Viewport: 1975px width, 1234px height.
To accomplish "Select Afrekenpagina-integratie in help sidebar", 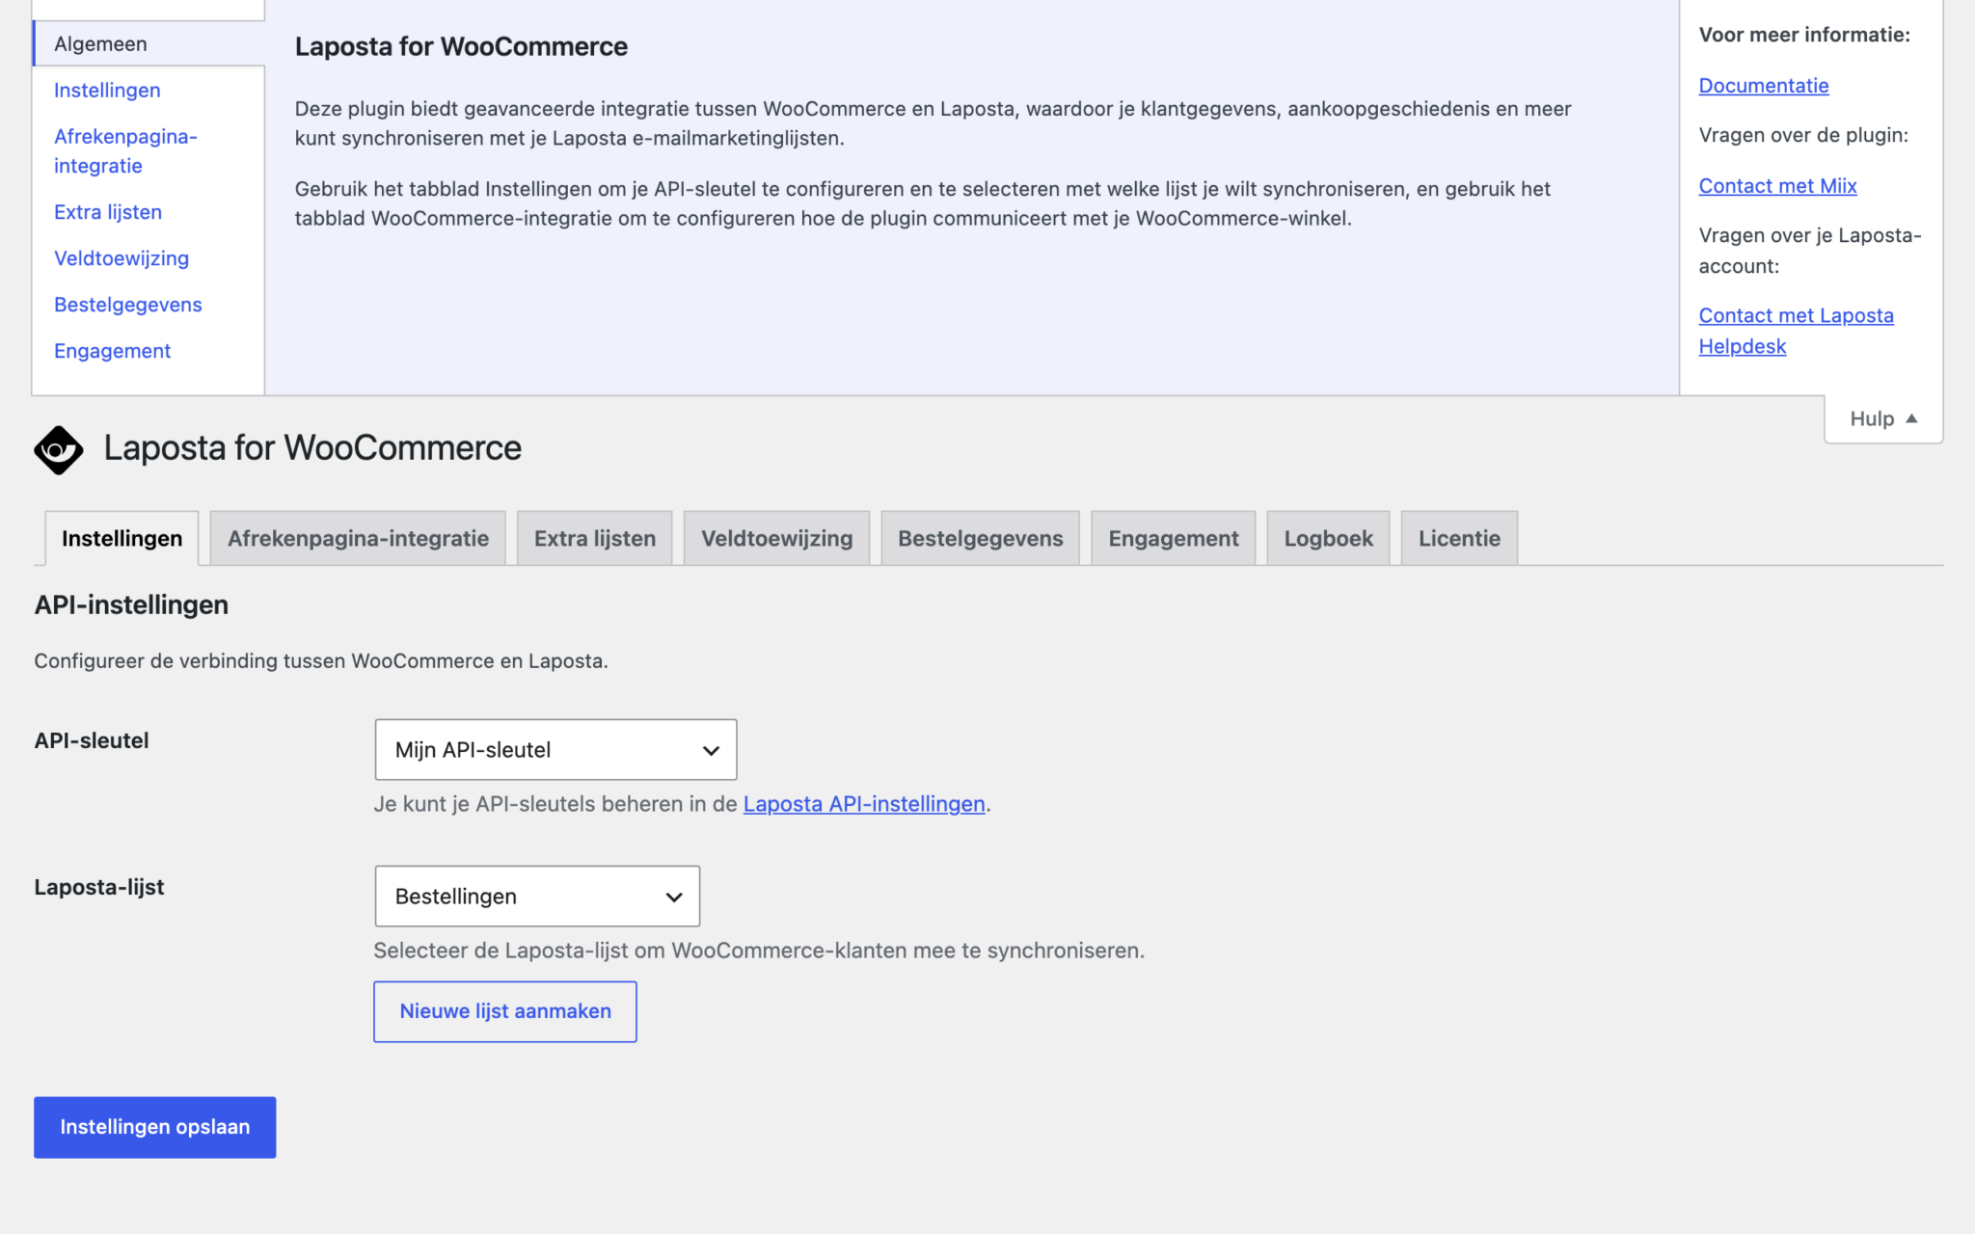I will coord(125,151).
